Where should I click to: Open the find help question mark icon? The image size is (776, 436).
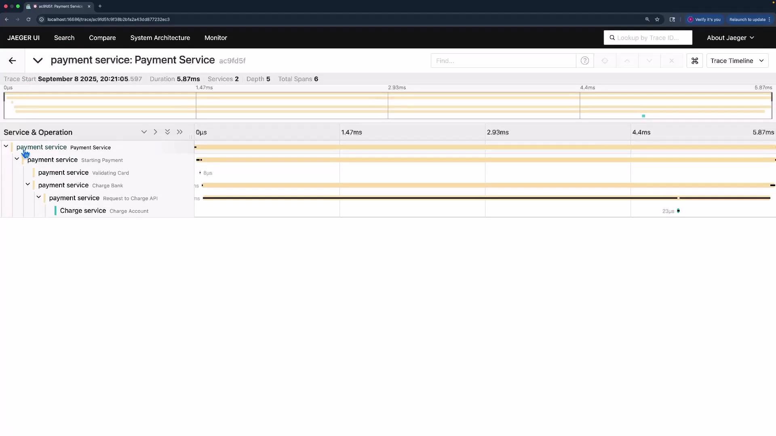point(585,61)
